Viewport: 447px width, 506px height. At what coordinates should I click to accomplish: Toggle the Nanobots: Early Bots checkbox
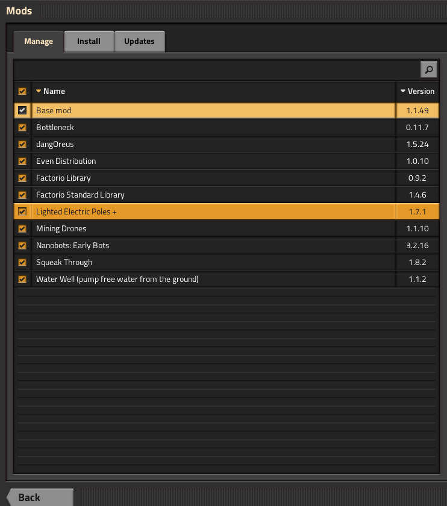(x=22, y=246)
